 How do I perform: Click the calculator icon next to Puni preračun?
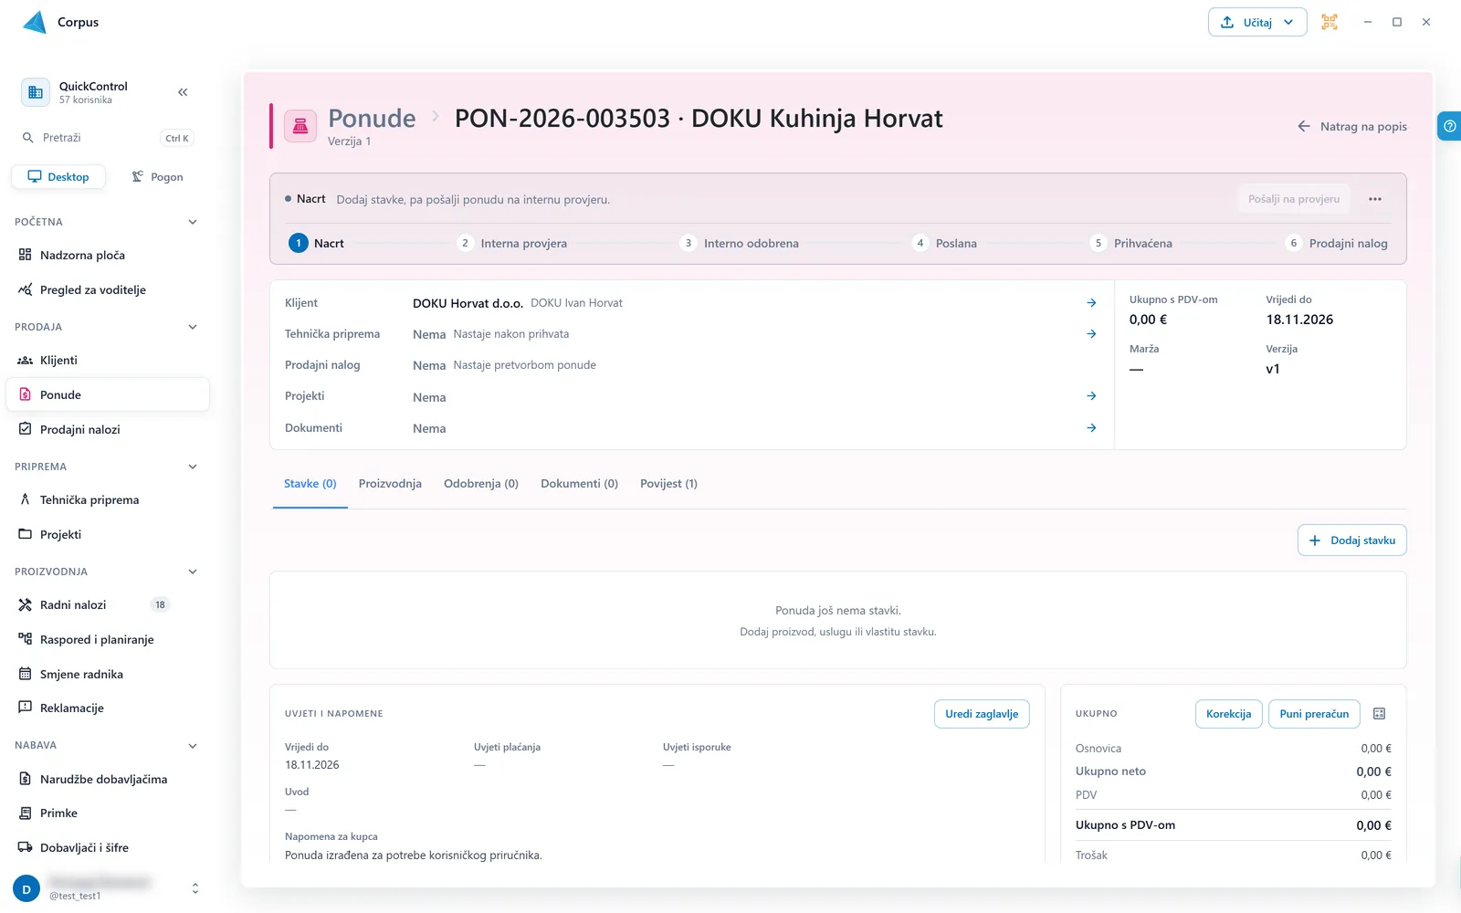click(x=1380, y=714)
